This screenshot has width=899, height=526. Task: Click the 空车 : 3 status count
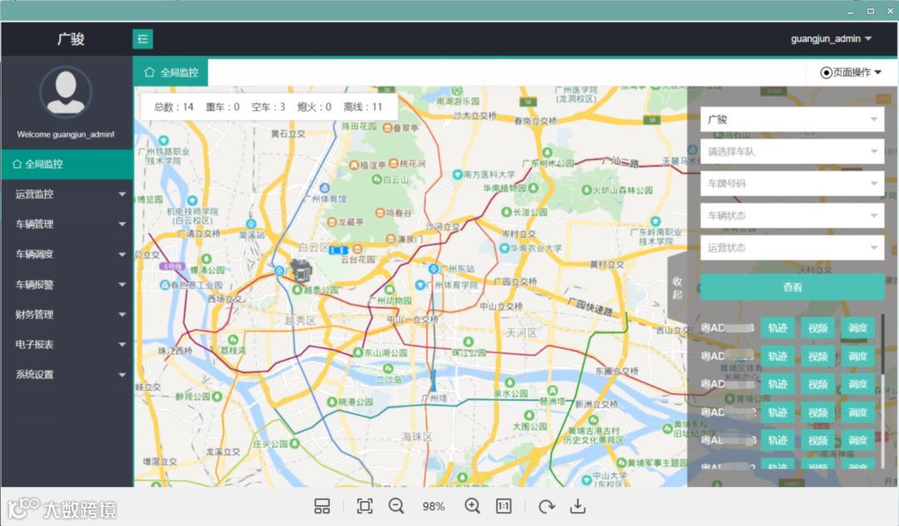click(268, 107)
